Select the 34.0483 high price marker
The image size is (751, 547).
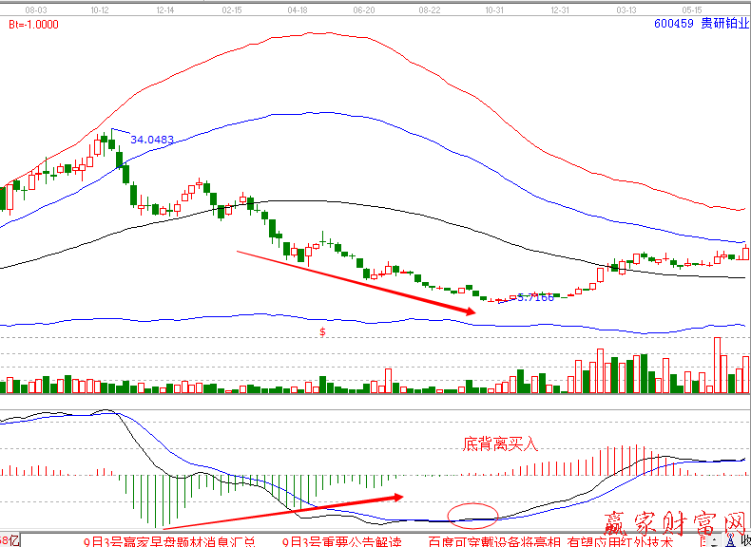(x=152, y=140)
